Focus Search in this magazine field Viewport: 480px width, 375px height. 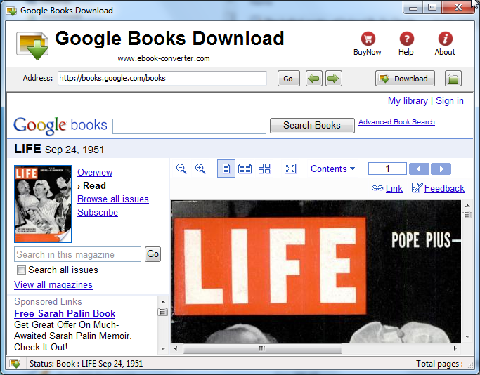[x=77, y=254]
